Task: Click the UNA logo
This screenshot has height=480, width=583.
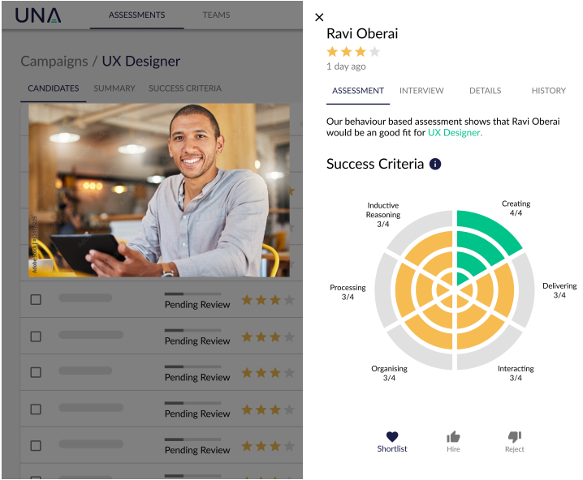Action: [x=38, y=15]
